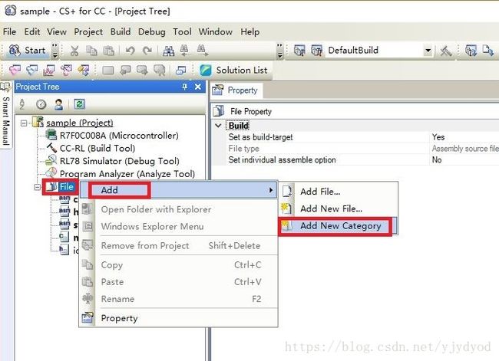Open the Tool menu
Viewport: 499px width, 361px height.
[182, 31]
